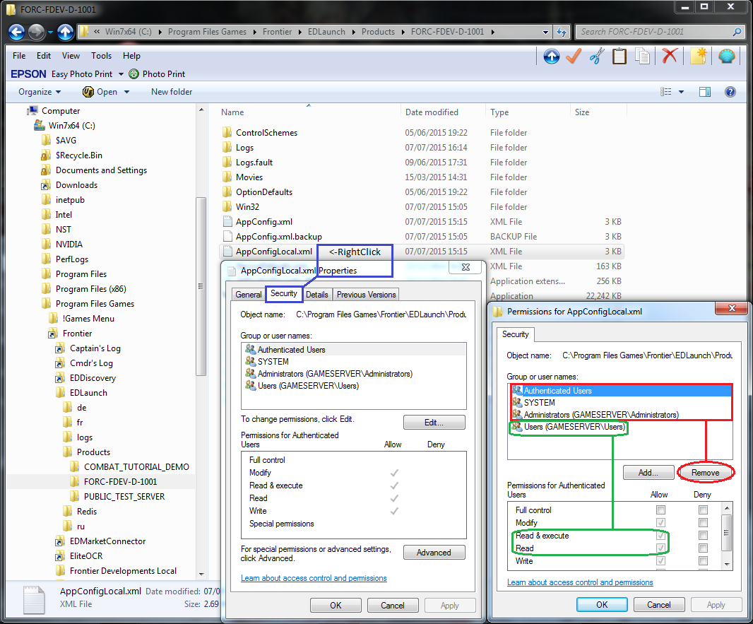753x624 pixels.
Task: Expand the breadcrumb arrow after Frontier
Action: (300, 32)
